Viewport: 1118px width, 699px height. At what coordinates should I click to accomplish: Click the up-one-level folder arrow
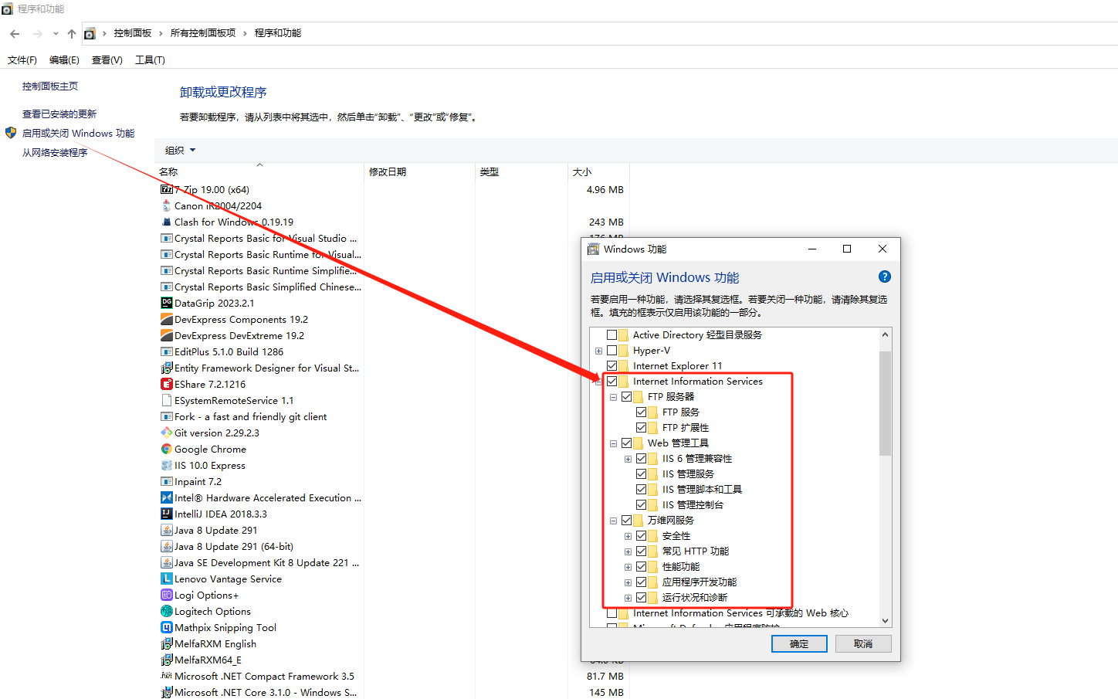coord(71,33)
